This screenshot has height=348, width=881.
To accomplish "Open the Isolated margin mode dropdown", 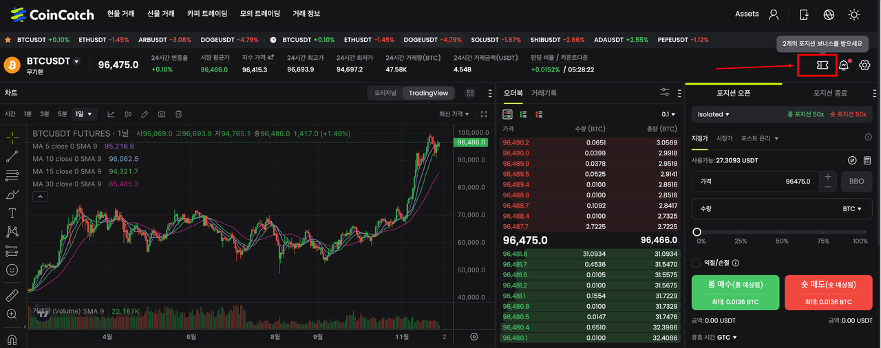I will tap(714, 114).
